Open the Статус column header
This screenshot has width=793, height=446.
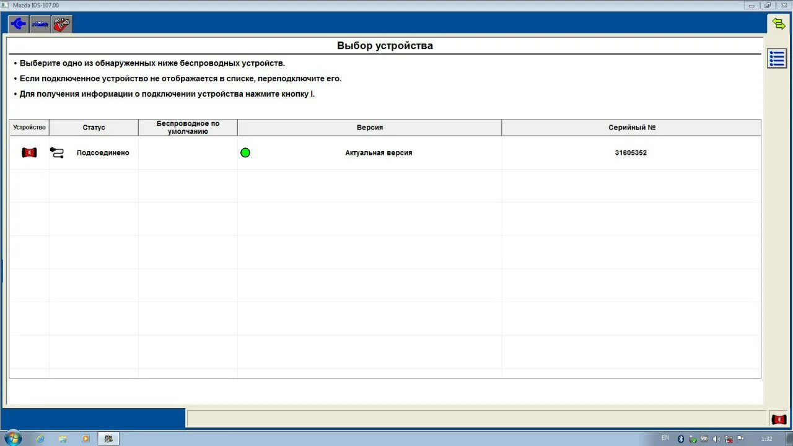coord(94,127)
